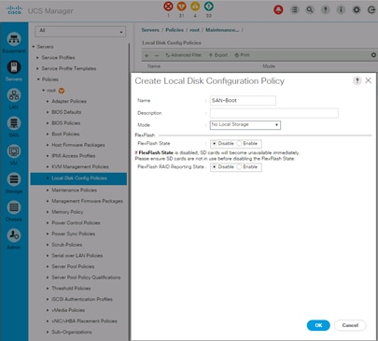The height and width of the screenshot is (341, 378).
Task: Click the Policies breadcrumb link
Action: point(175,30)
